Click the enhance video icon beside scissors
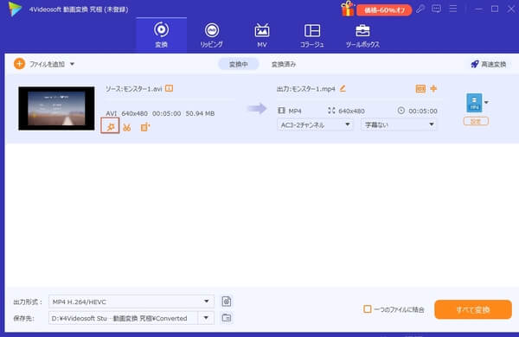This screenshot has width=519, height=337. (x=145, y=127)
